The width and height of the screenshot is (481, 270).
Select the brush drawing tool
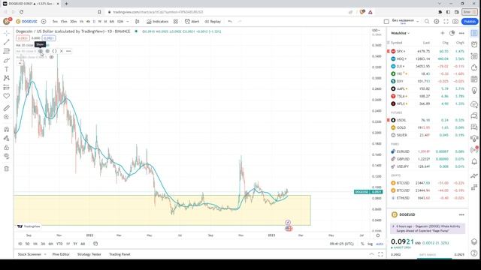pos(7,60)
